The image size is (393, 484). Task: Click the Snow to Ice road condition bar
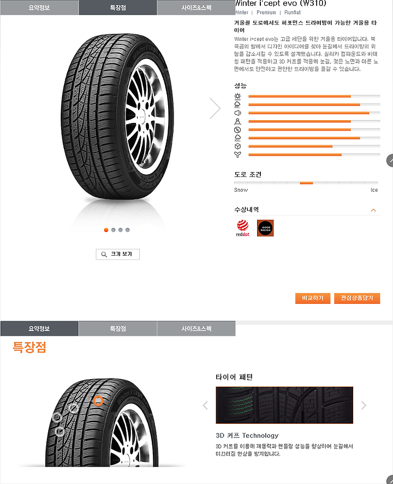tap(306, 183)
